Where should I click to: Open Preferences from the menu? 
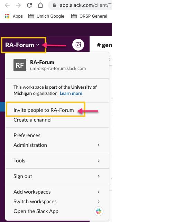27,135
